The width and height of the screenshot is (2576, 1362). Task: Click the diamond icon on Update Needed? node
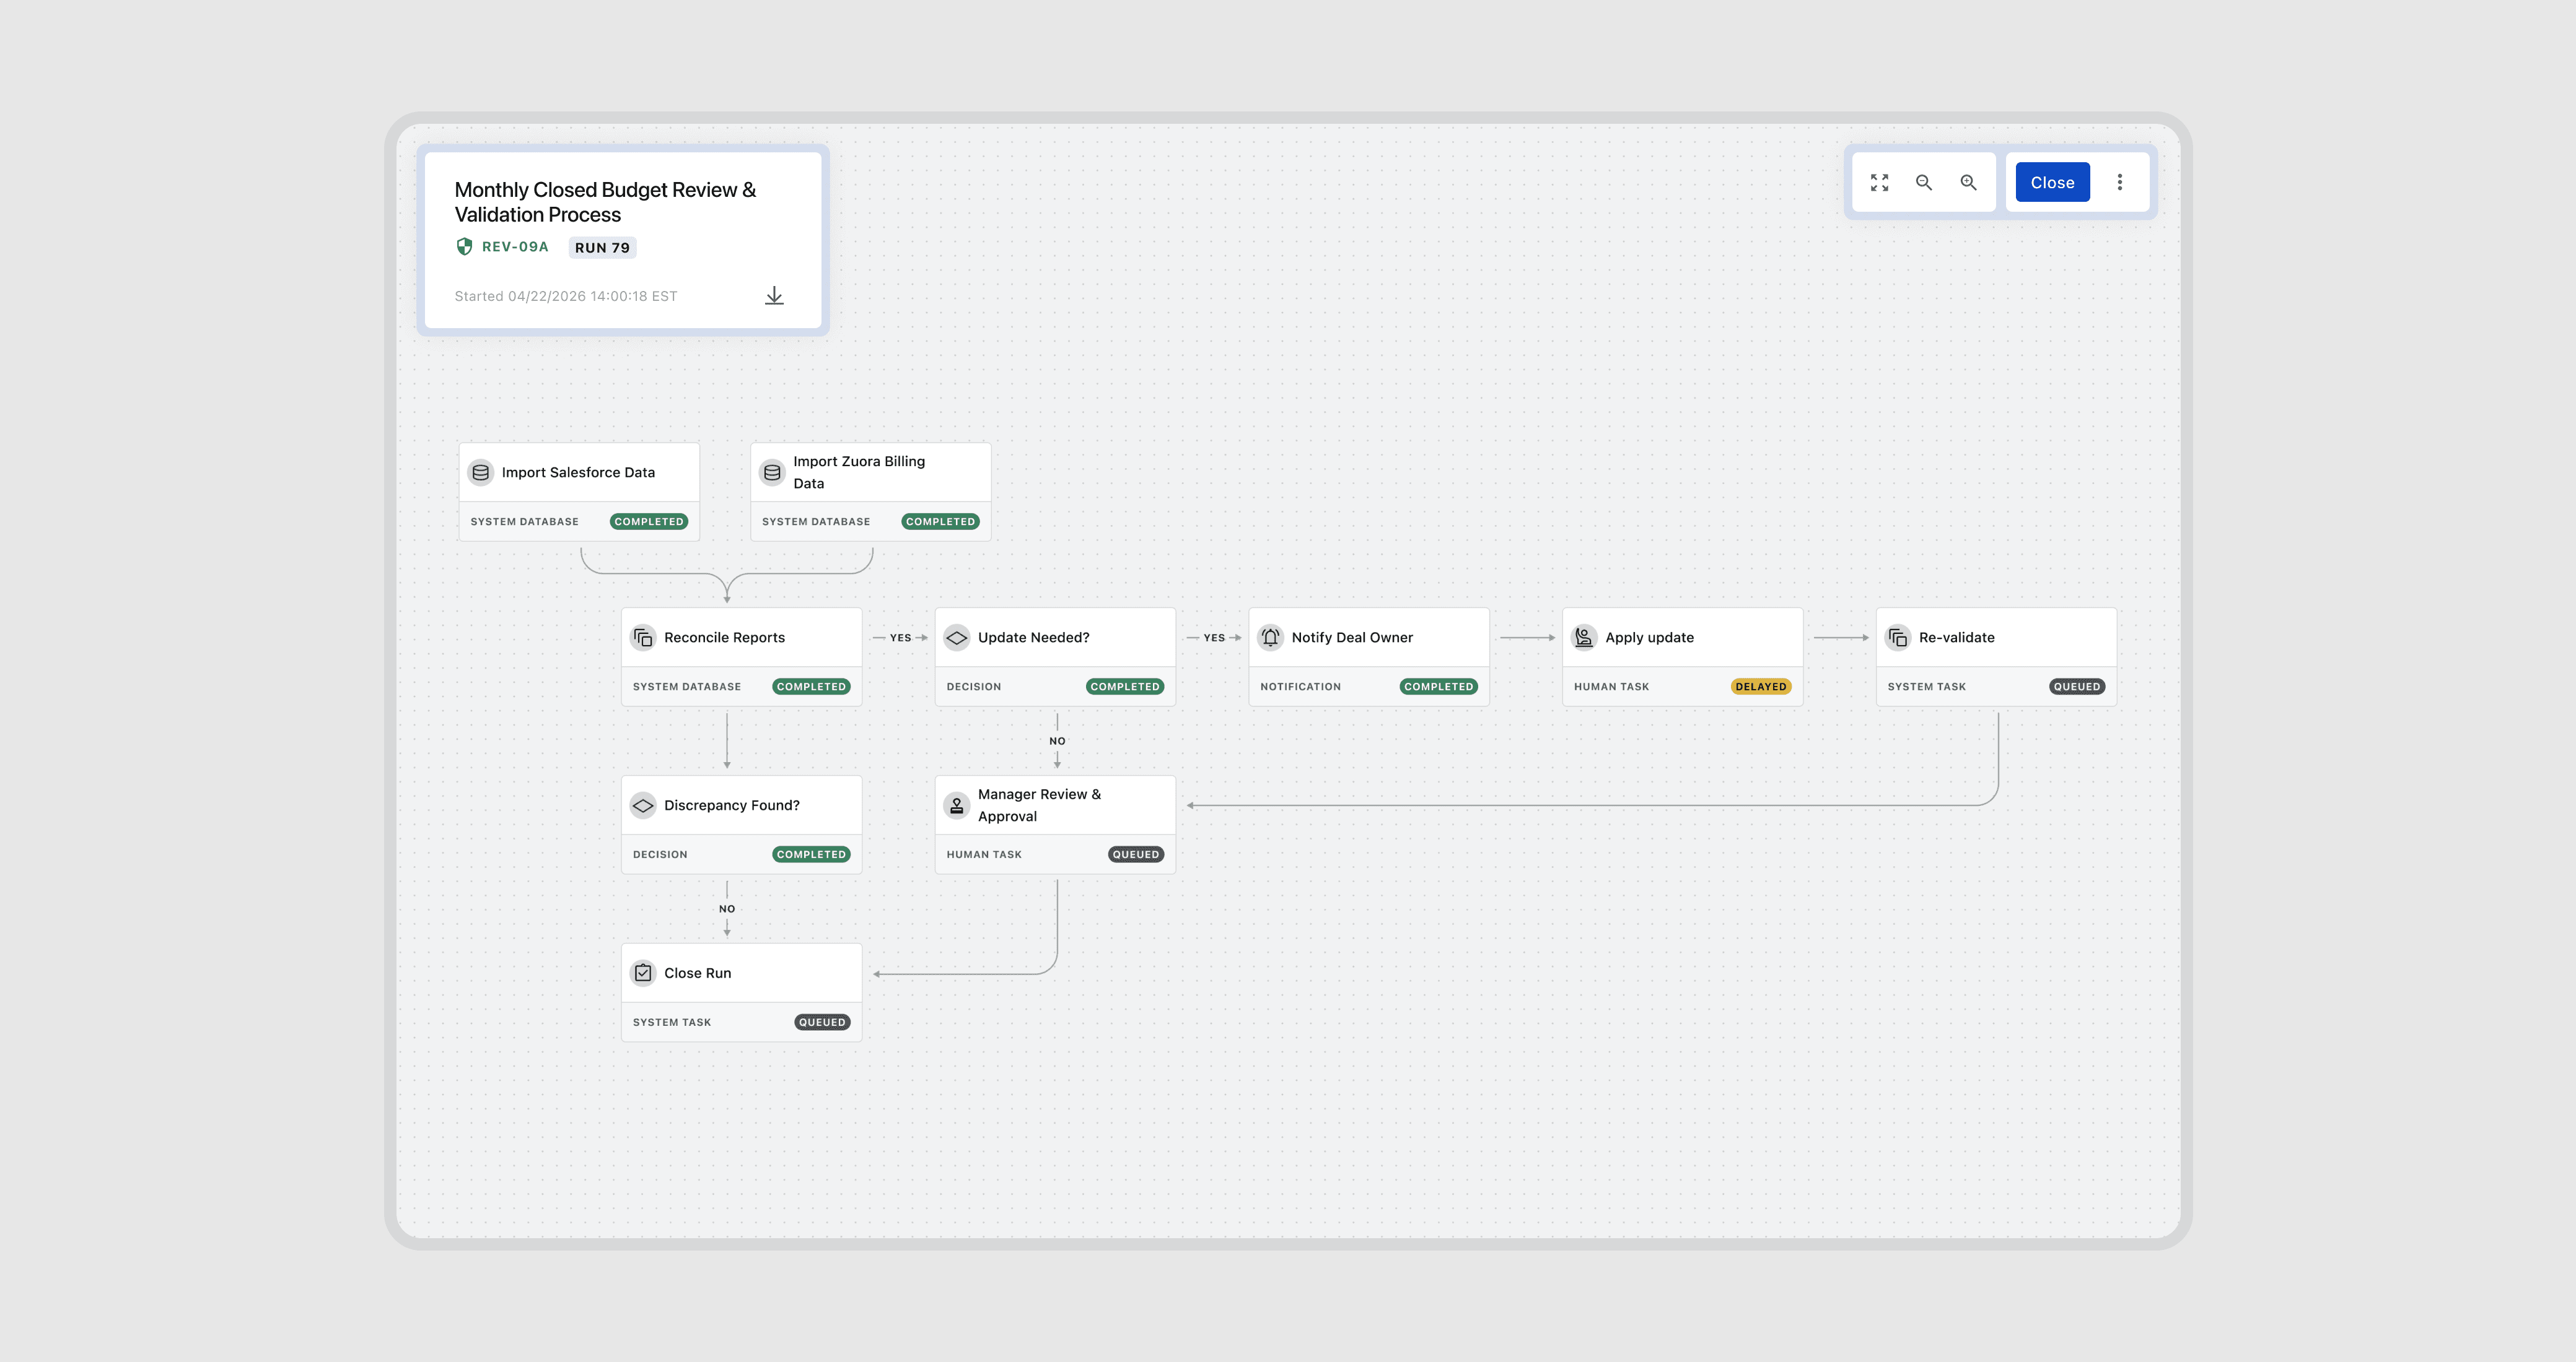(956, 638)
